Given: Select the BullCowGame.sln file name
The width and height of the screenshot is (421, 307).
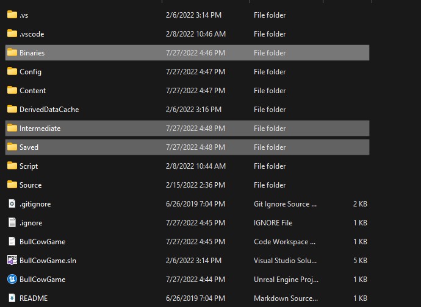Looking at the screenshot, I should (48, 260).
